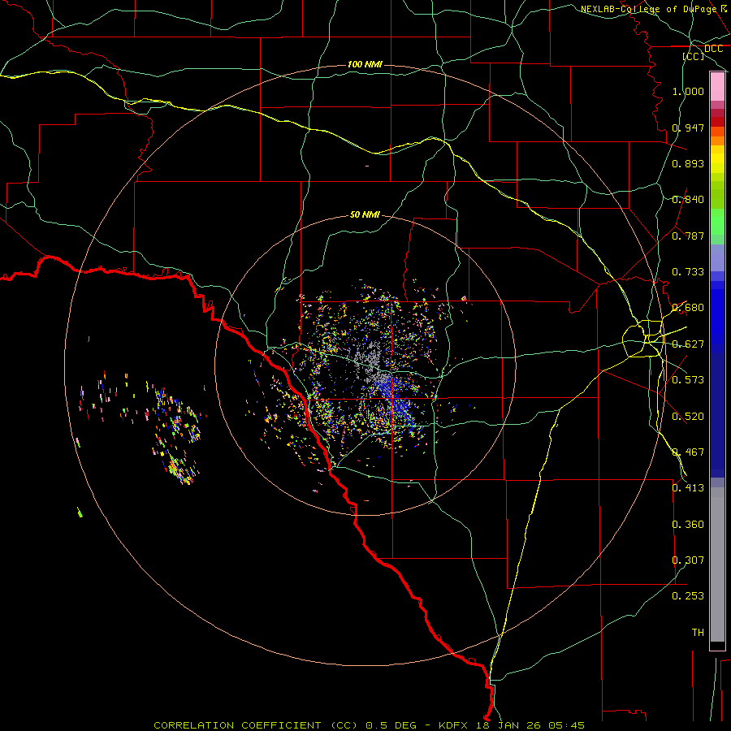
Task: Click the 0.787 scale value
Action: click(688, 236)
